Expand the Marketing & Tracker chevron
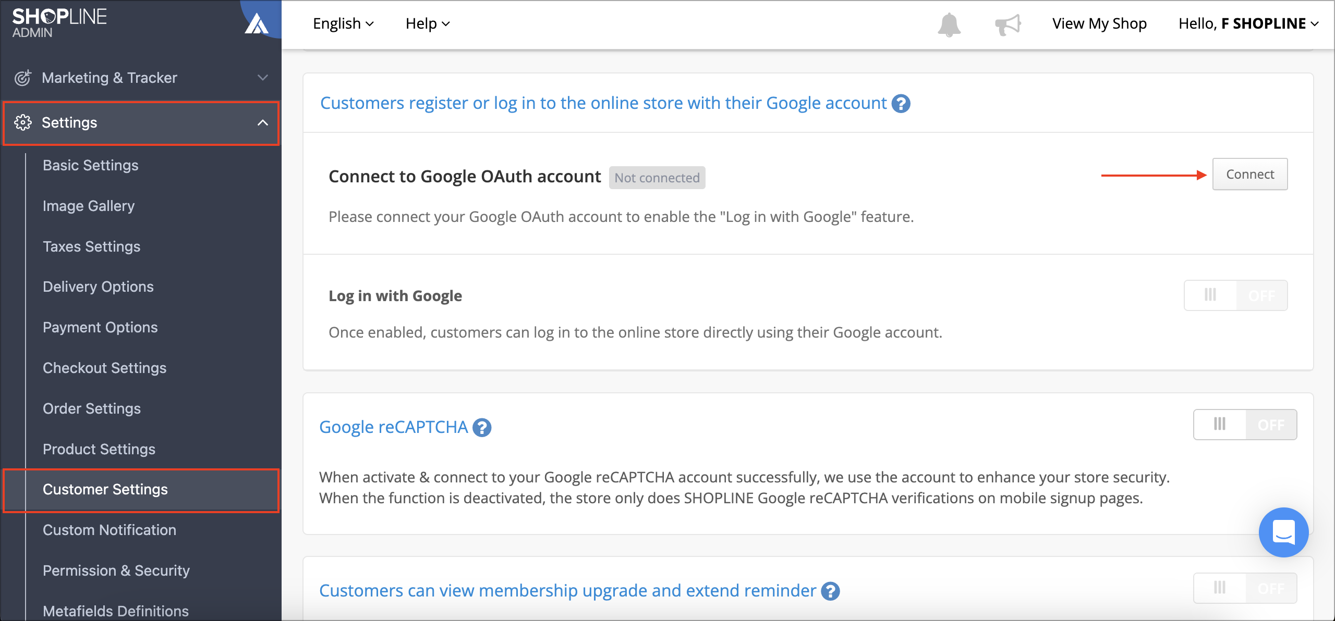 tap(263, 78)
